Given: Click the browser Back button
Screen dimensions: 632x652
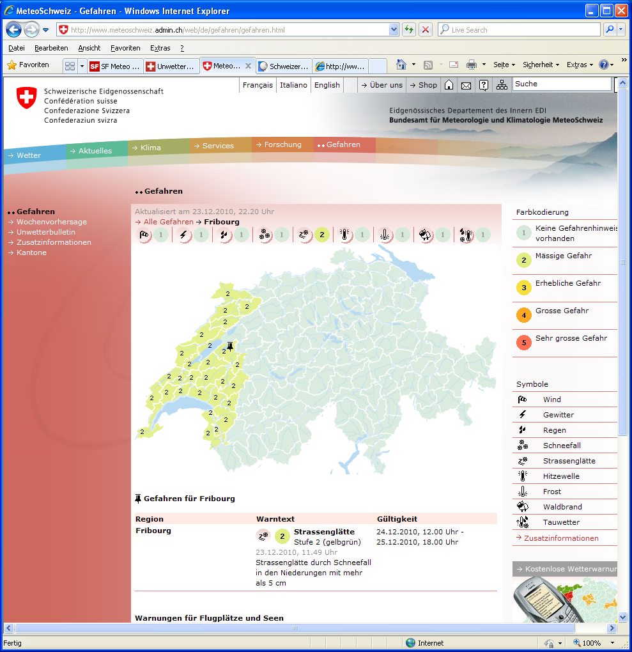Looking at the screenshot, I should (13, 30).
